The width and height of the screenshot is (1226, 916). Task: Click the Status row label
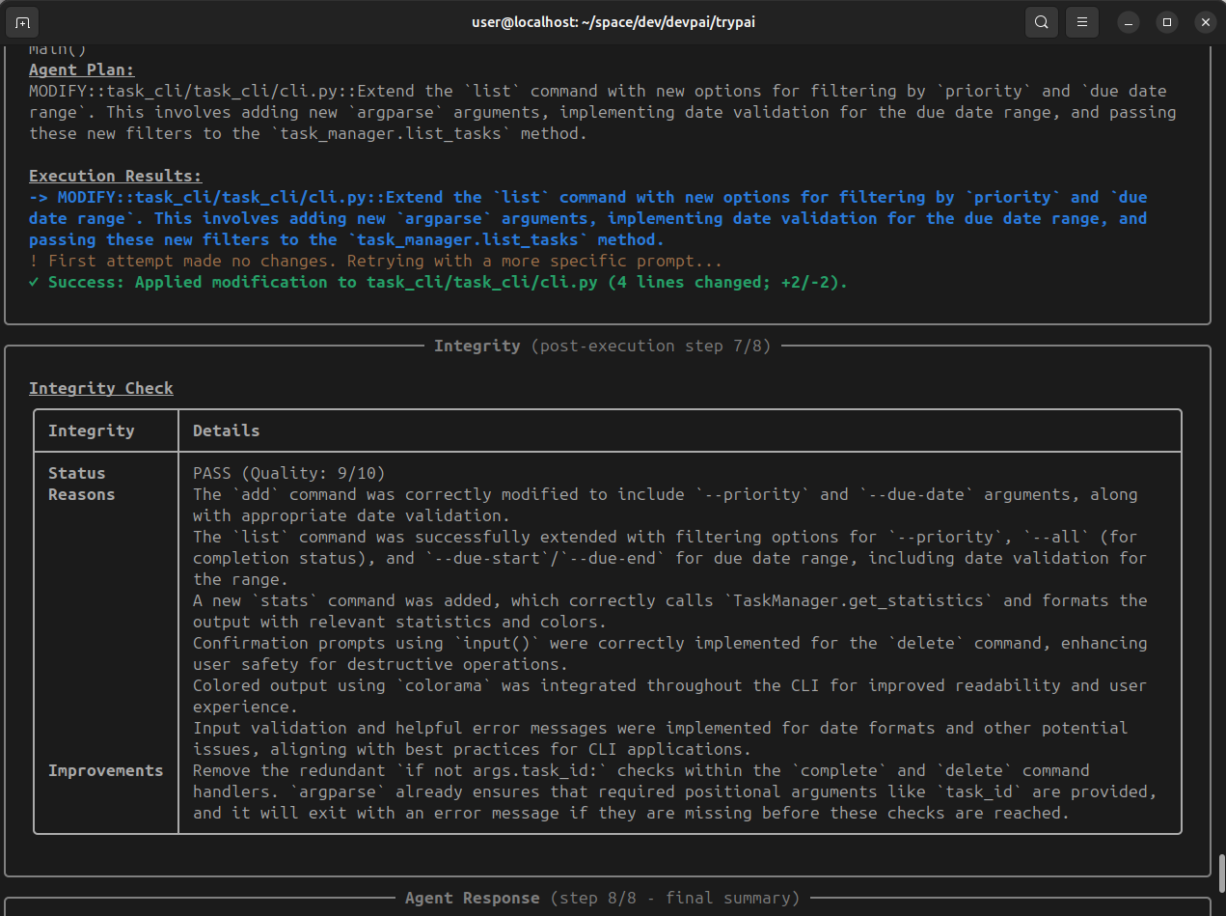point(77,473)
